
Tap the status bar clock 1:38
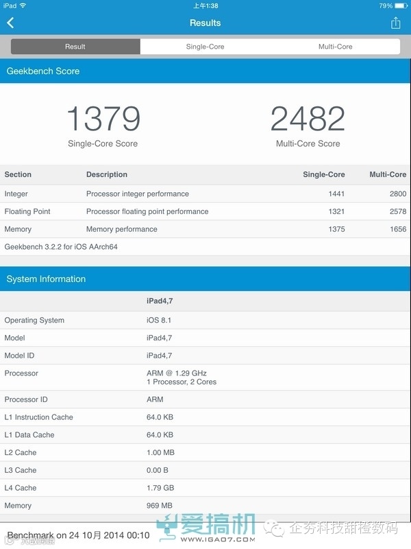coord(206,5)
